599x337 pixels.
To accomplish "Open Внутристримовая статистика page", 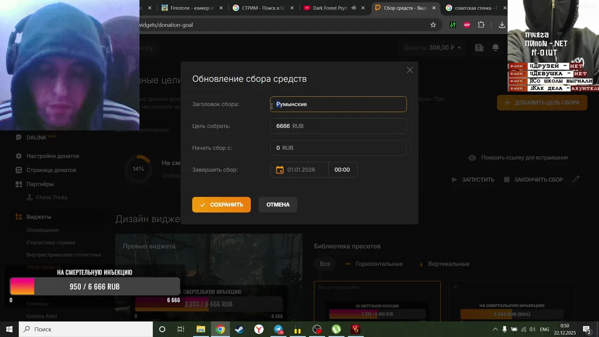I will point(64,255).
